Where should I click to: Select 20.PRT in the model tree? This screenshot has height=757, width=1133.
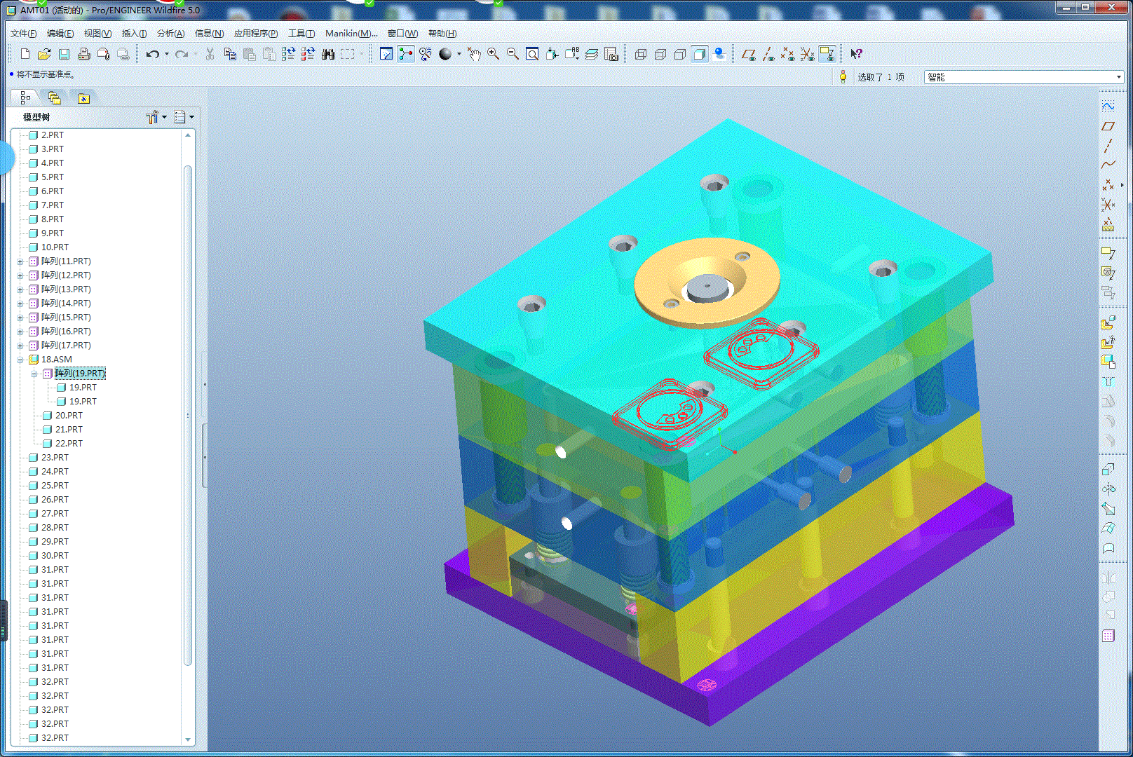pos(69,416)
